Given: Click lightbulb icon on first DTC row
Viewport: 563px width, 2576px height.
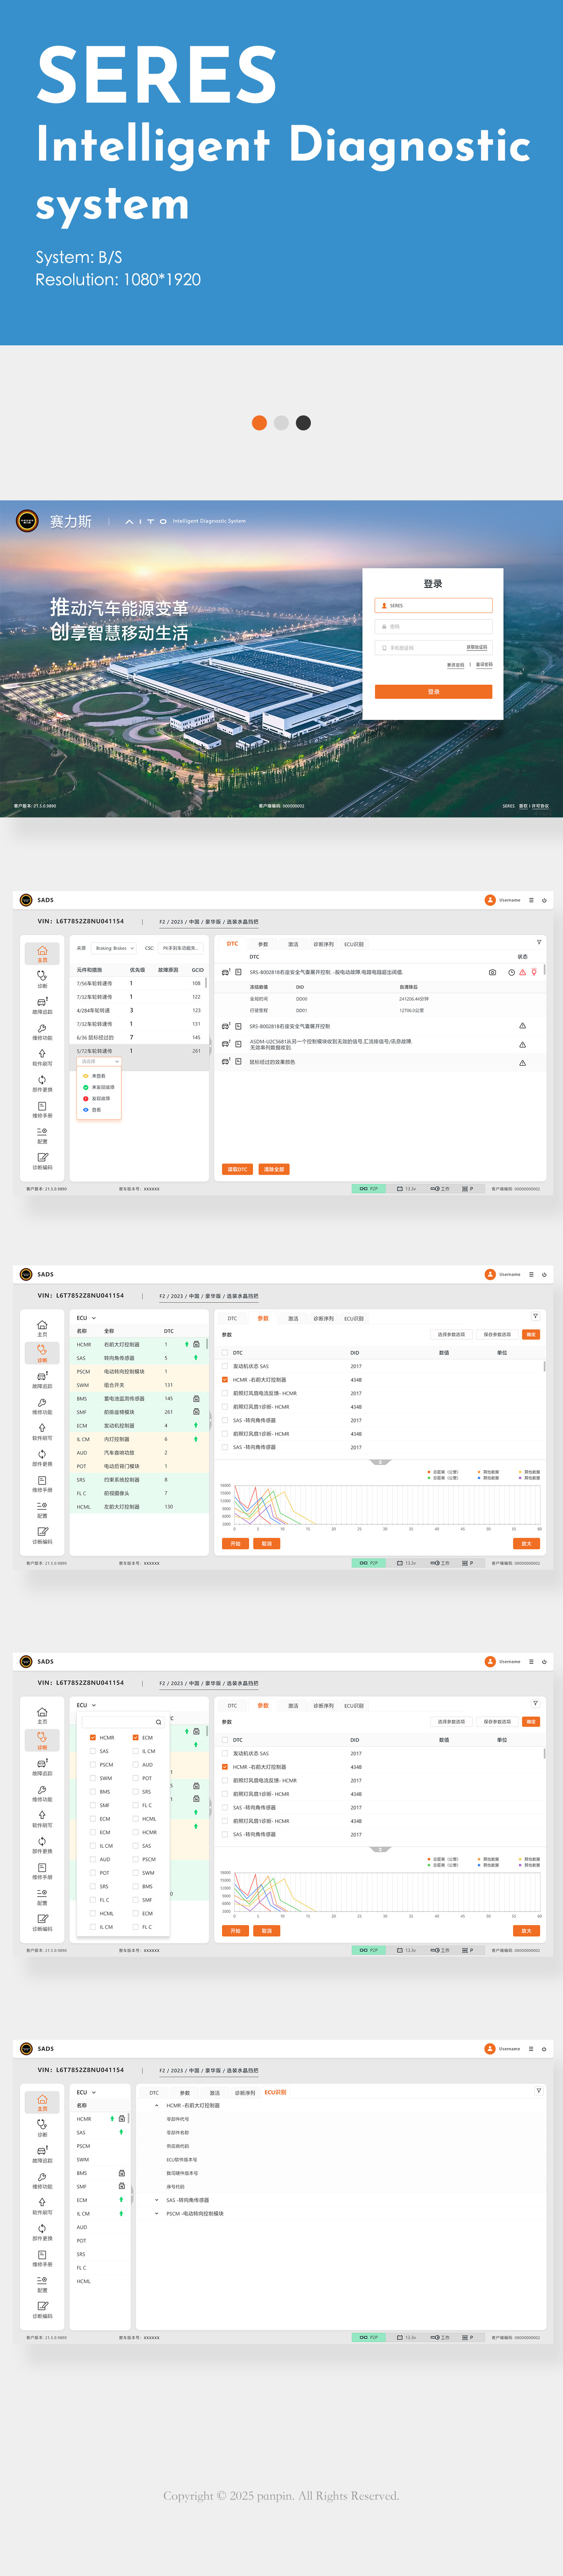Looking at the screenshot, I should (x=534, y=972).
